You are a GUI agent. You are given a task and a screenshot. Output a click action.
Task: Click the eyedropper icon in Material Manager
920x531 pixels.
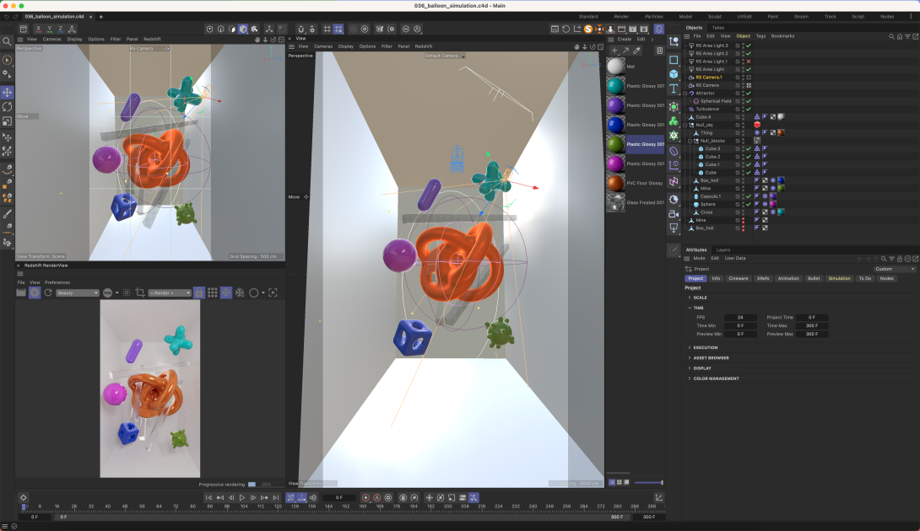coord(636,51)
